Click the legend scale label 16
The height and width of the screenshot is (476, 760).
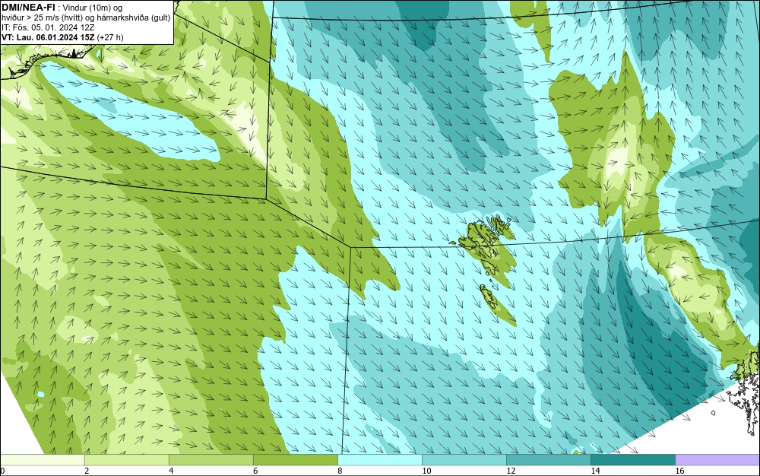(679, 471)
